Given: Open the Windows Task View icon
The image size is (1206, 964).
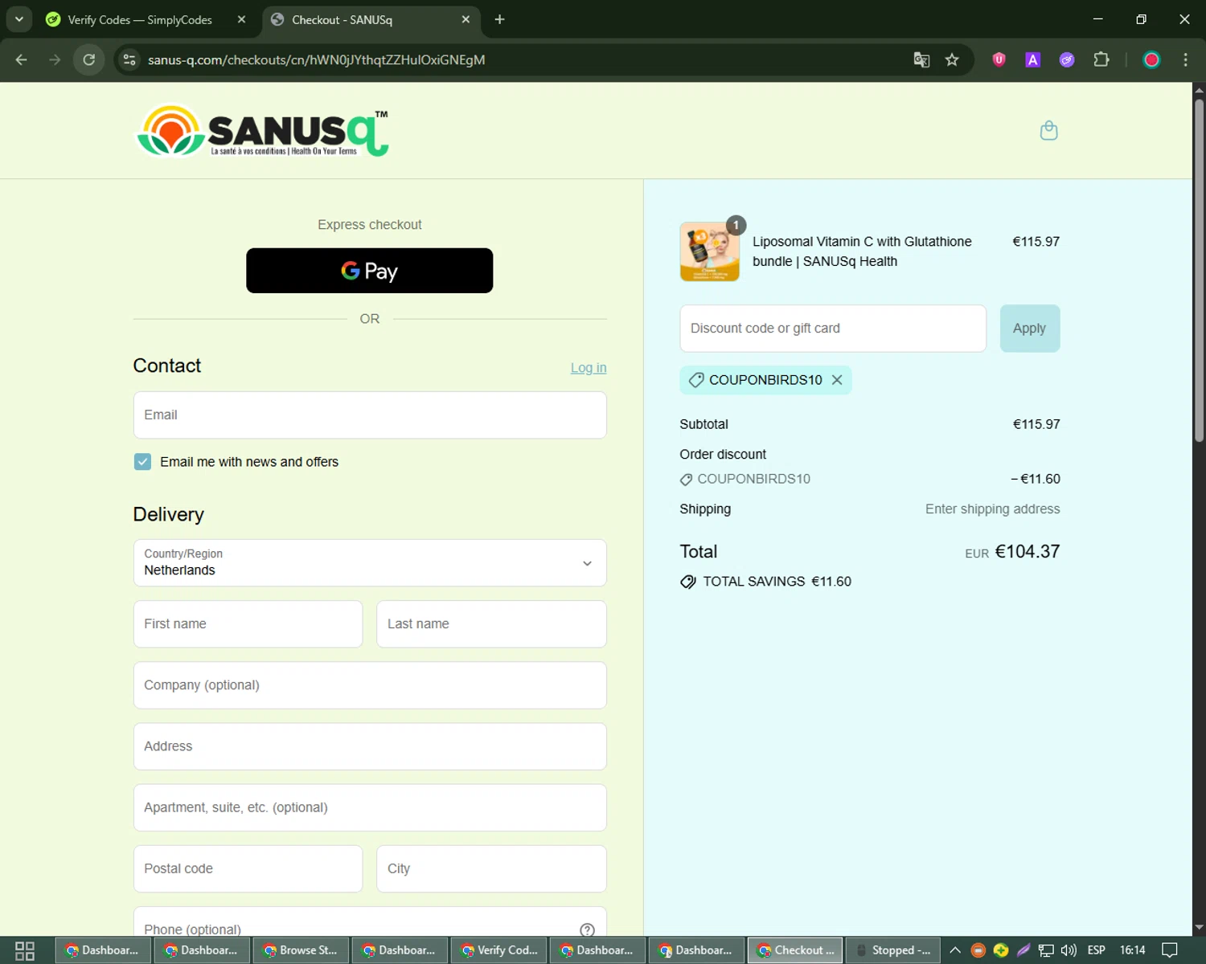Looking at the screenshot, I should click(x=25, y=950).
